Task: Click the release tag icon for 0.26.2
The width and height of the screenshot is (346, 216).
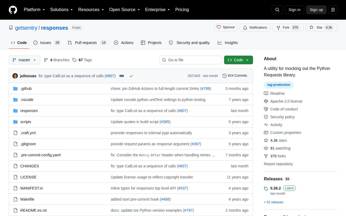Action: (x=266, y=189)
